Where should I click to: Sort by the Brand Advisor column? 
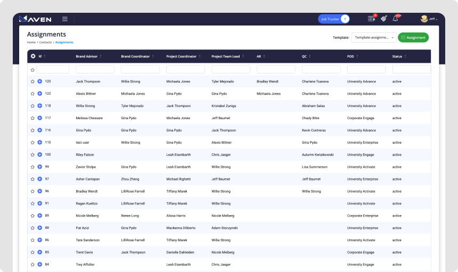tap(88, 56)
